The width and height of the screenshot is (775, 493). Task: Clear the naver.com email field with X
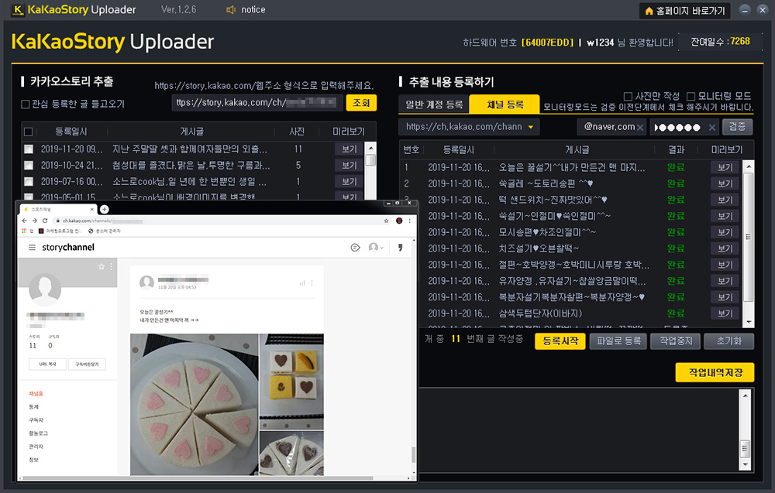point(640,127)
